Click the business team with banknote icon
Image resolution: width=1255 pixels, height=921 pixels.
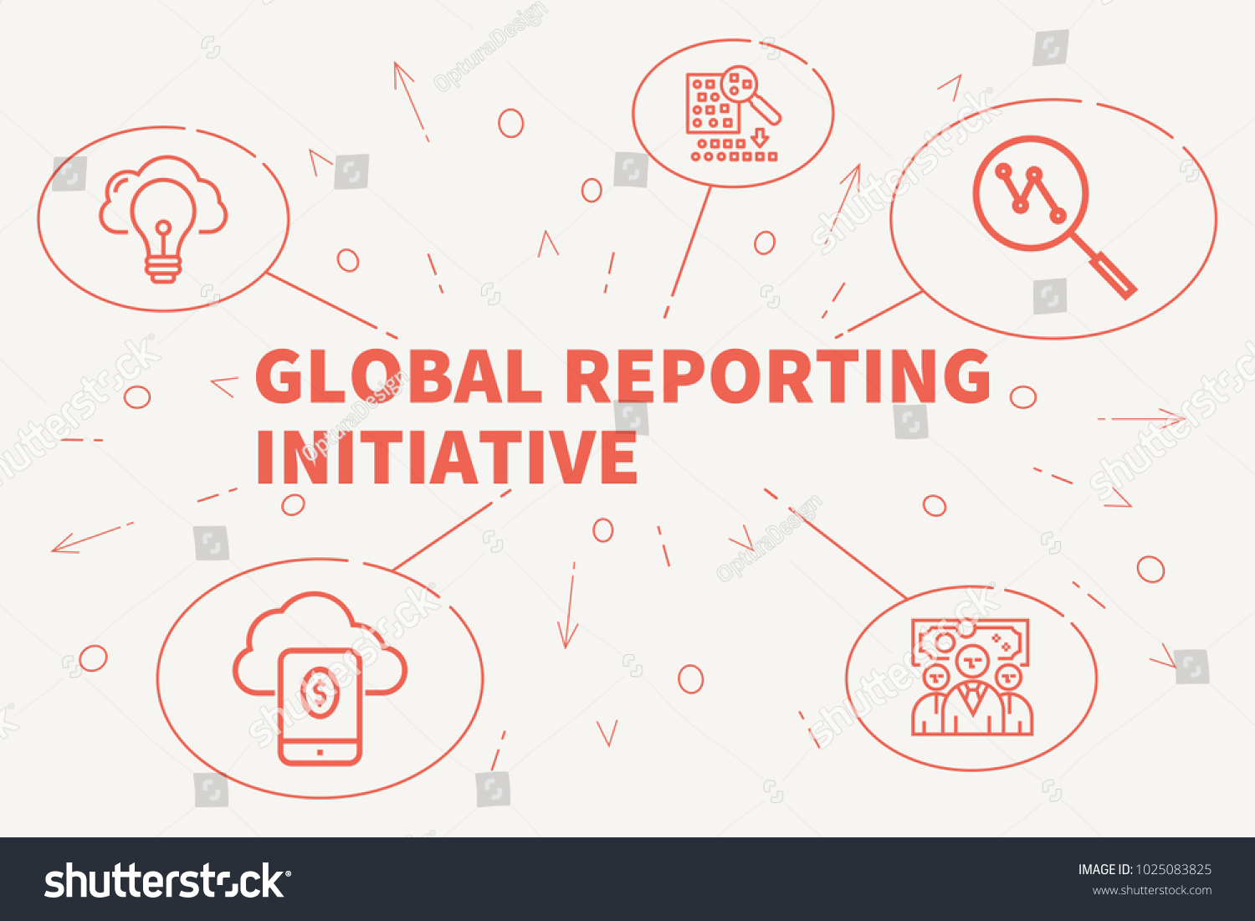(x=972, y=678)
